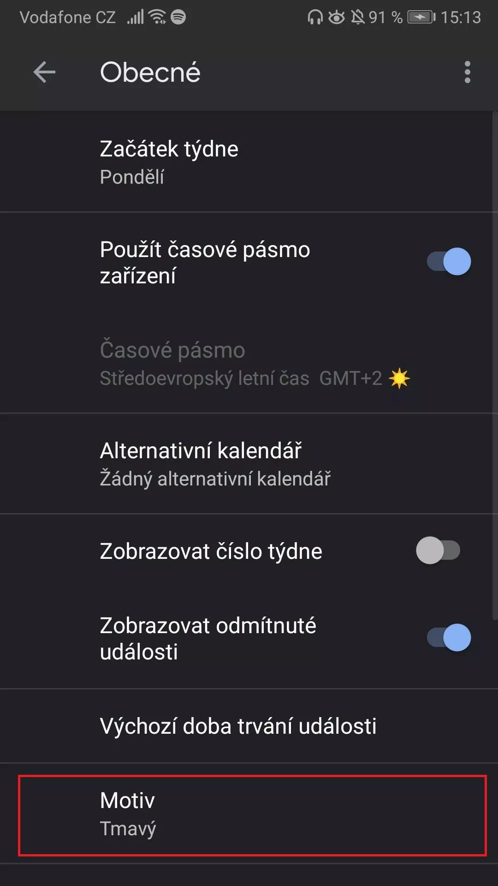This screenshot has height=886, width=498.
Task: Tap the headphones status icon
Action: [x=315, y=18]
